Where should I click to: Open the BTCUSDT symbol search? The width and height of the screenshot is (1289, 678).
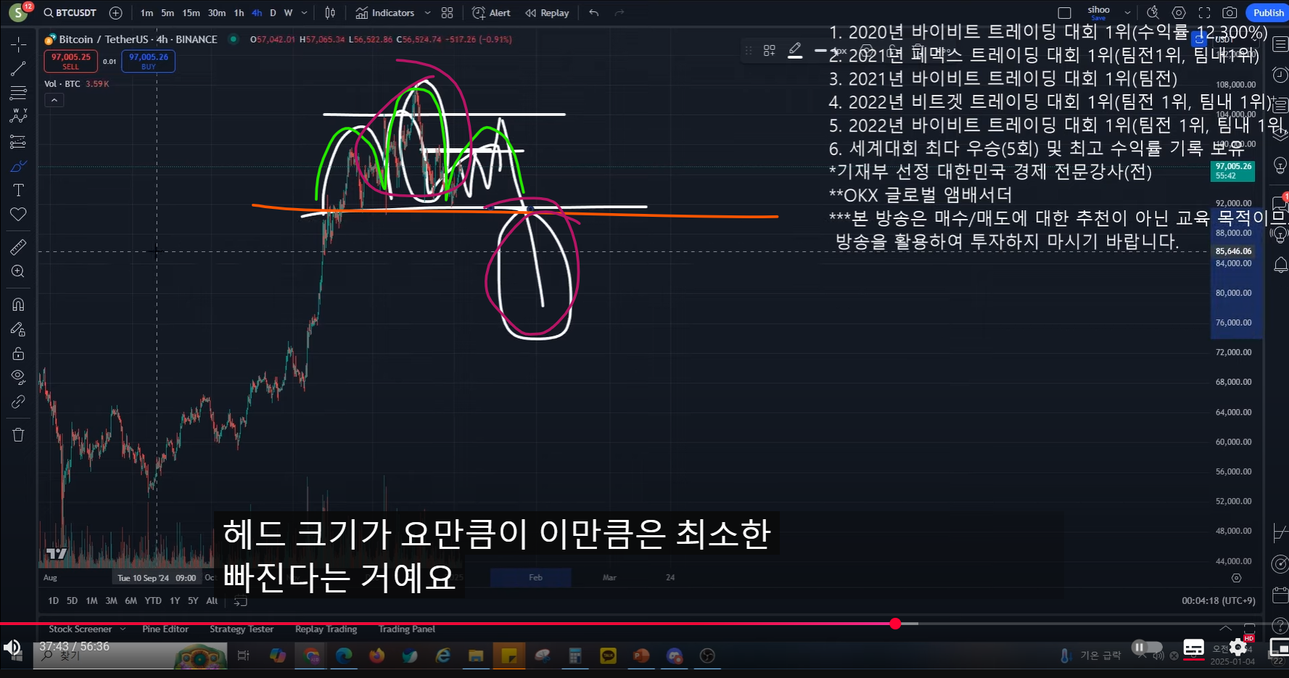70,13
